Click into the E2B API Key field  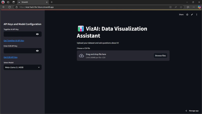(x=23, y=51)
